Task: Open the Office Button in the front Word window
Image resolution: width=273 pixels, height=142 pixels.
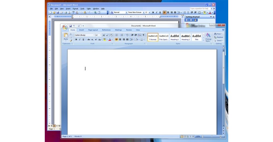Action: click(x=65, y=27)
